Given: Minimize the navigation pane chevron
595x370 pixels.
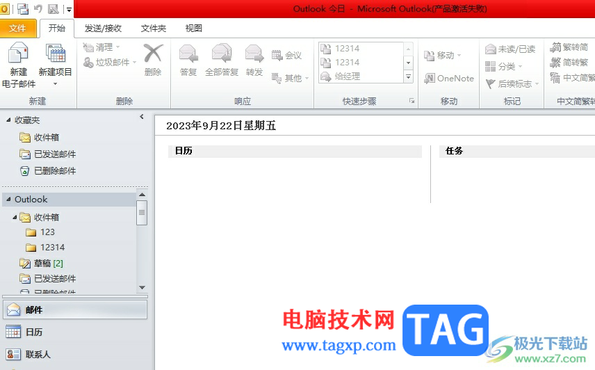Looking at the screenshot, I should click(x=142, y=117).
